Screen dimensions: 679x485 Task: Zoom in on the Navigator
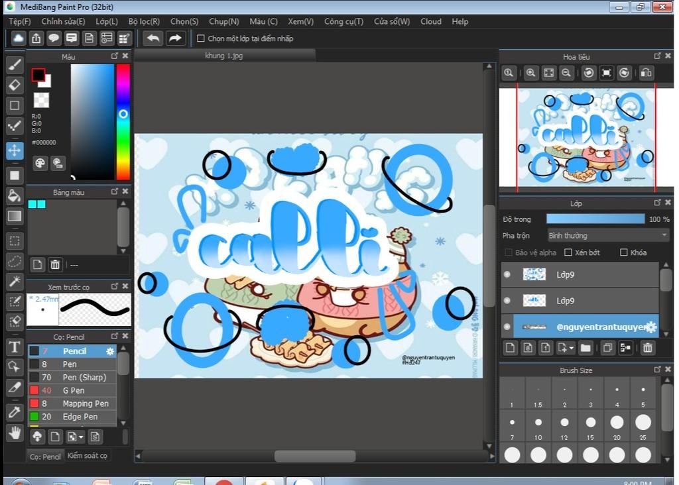pos(530,73)
